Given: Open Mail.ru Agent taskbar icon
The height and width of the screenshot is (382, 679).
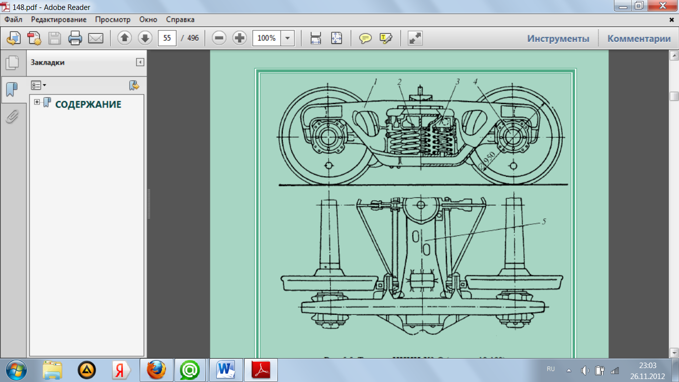Looking at the screenshot, I should 190,370.
